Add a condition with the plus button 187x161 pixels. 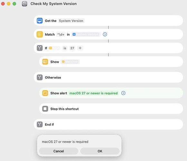pyautogui.click(x=80, y=48)
